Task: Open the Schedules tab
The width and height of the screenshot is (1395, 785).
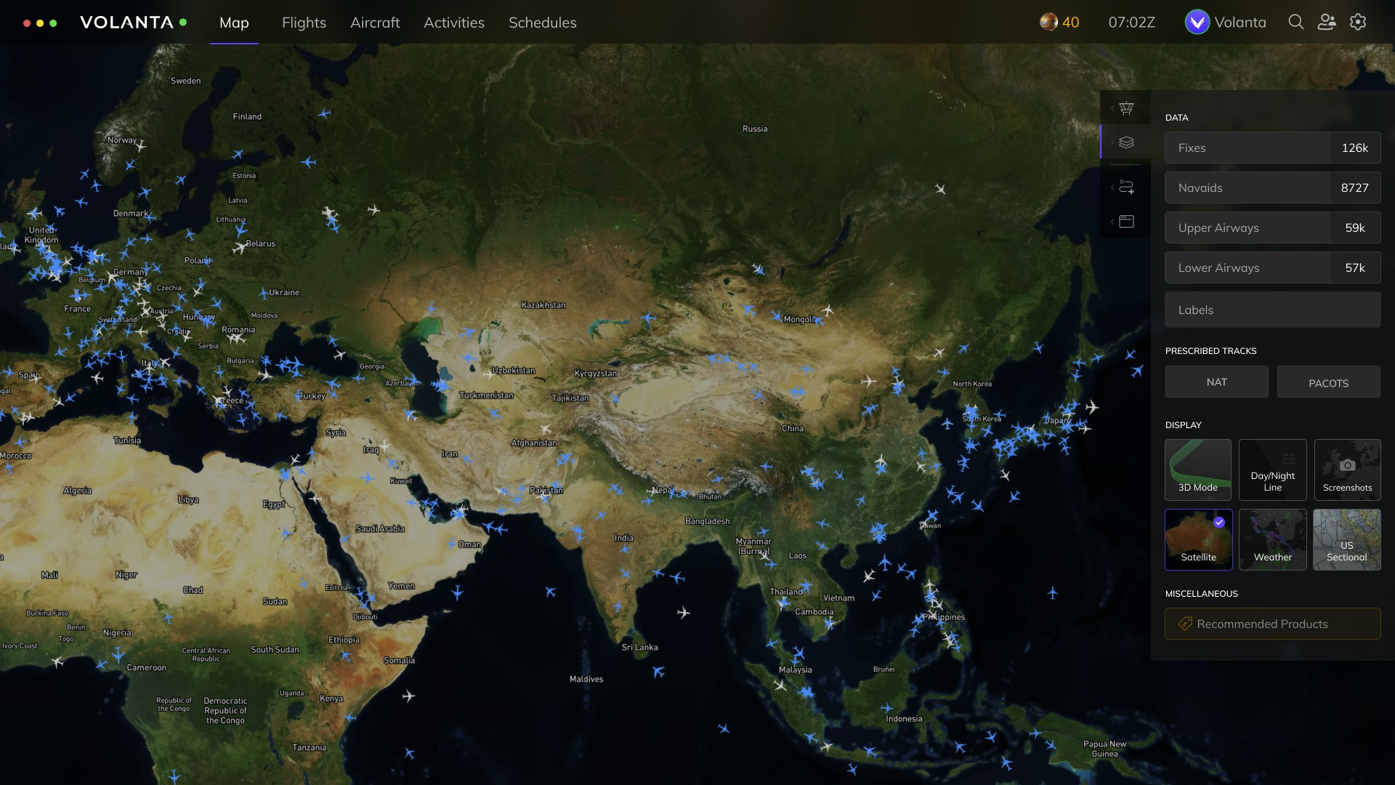Action: coord(542,23)
